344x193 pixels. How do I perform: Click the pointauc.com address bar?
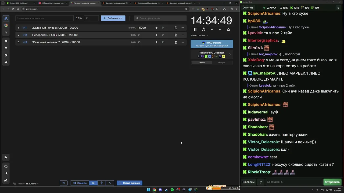(105, 9)
